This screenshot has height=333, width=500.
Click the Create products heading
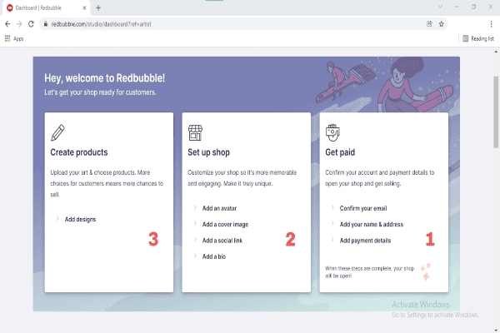click(79, 152)
